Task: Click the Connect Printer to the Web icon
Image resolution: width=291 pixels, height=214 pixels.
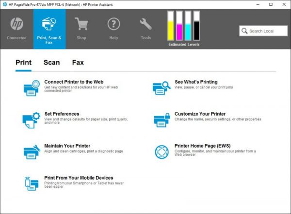Action: 32,88
